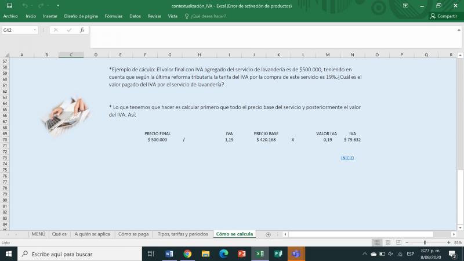Open the Diseño de página tab

[x=81, y=16]
